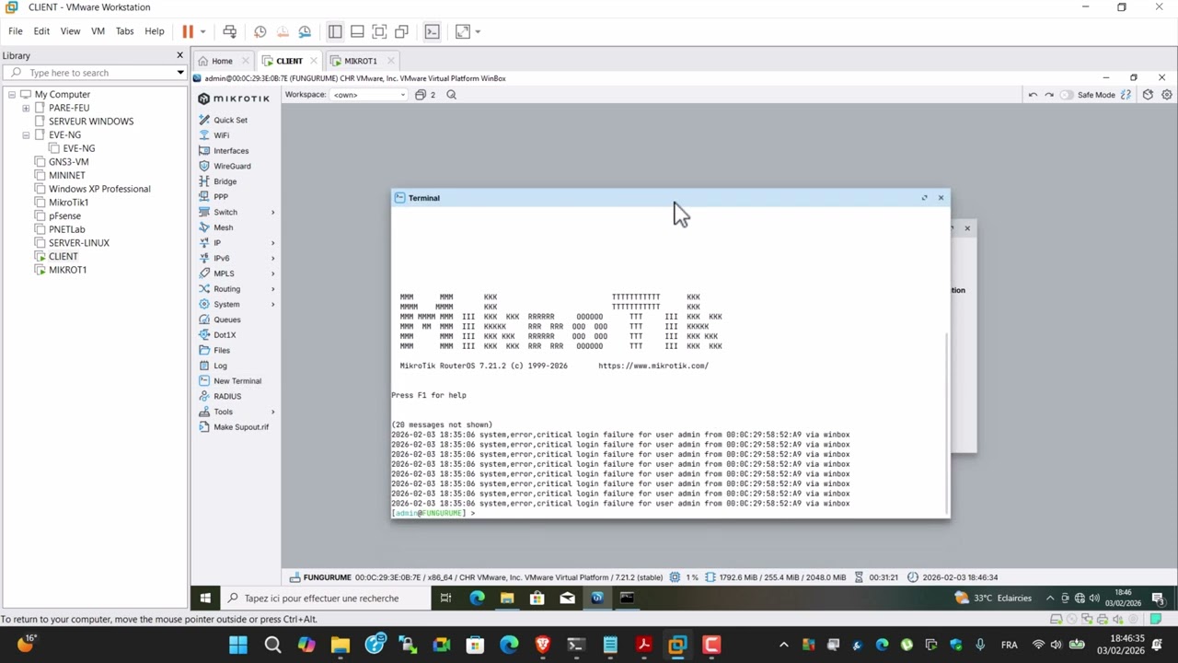Click the WinBox search magnifier icon

click(x=451, y=95)
